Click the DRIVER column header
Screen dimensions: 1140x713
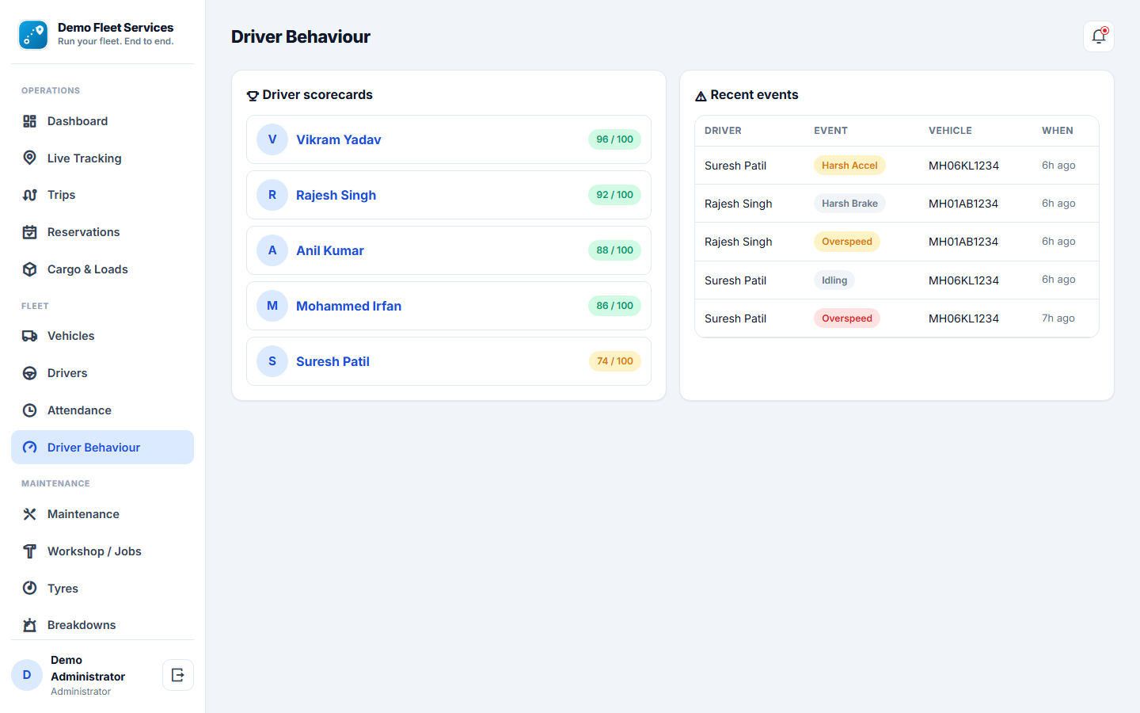(x=723, y=131)
